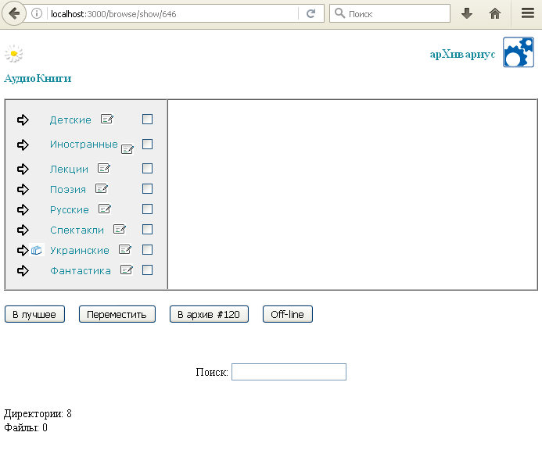Image resolution: width=542 pixels, height=450 pixels.
Task: Click the Off-line button
Action: click(x=287, y=314)
